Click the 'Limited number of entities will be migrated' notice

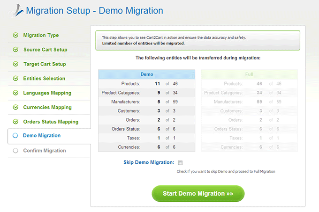point(144,43)
